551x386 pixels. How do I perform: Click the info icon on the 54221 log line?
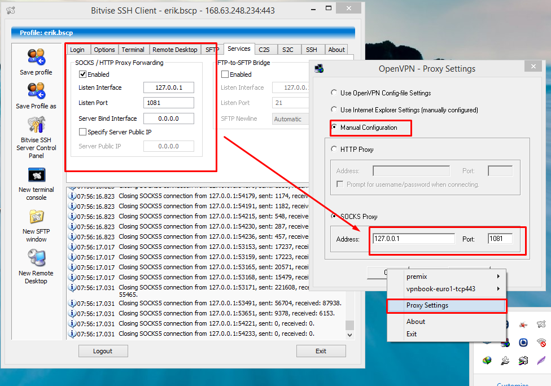[x=72, y=323]
